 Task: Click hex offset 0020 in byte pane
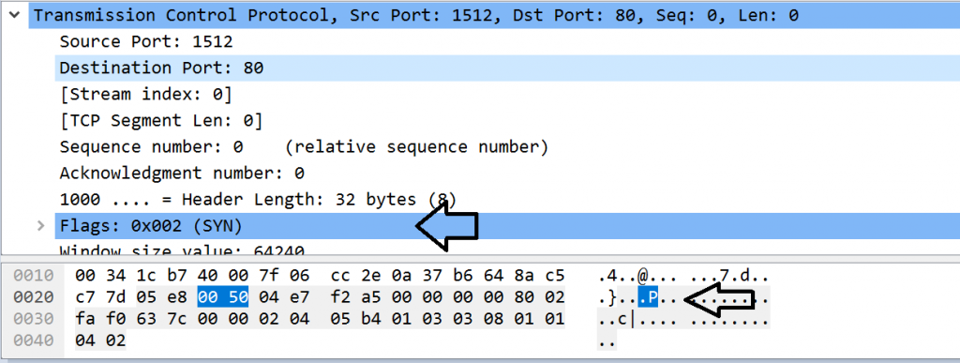34,297
